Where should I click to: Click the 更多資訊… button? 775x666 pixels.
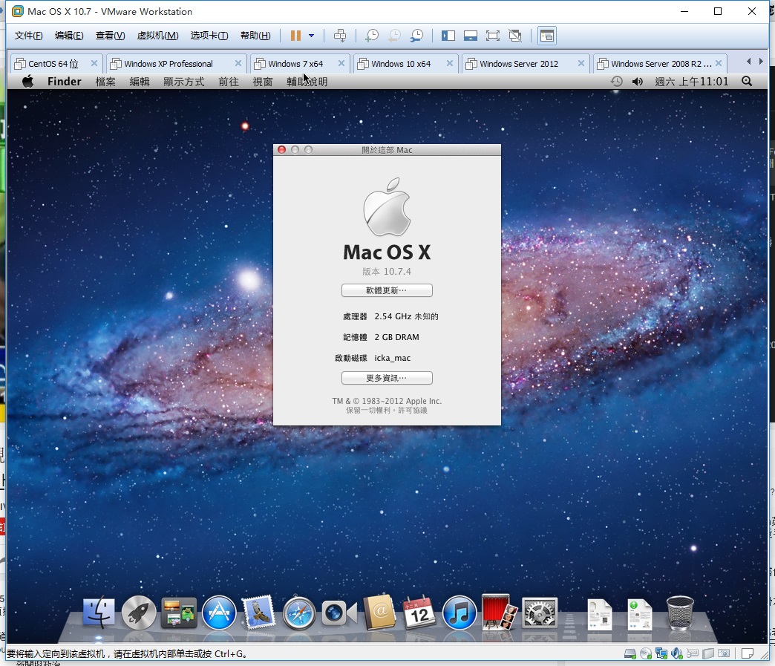(387, 378)
